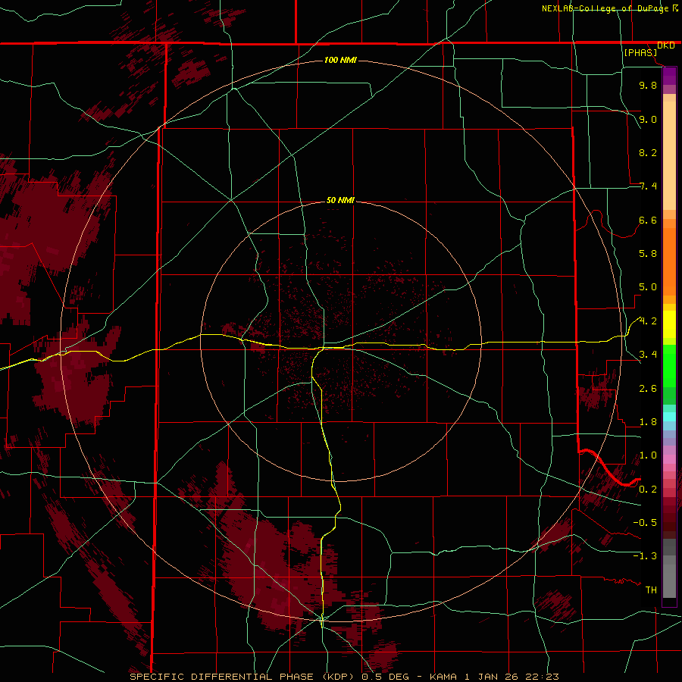Click the yellow segment of the color bar

click(x=669, y=324)
